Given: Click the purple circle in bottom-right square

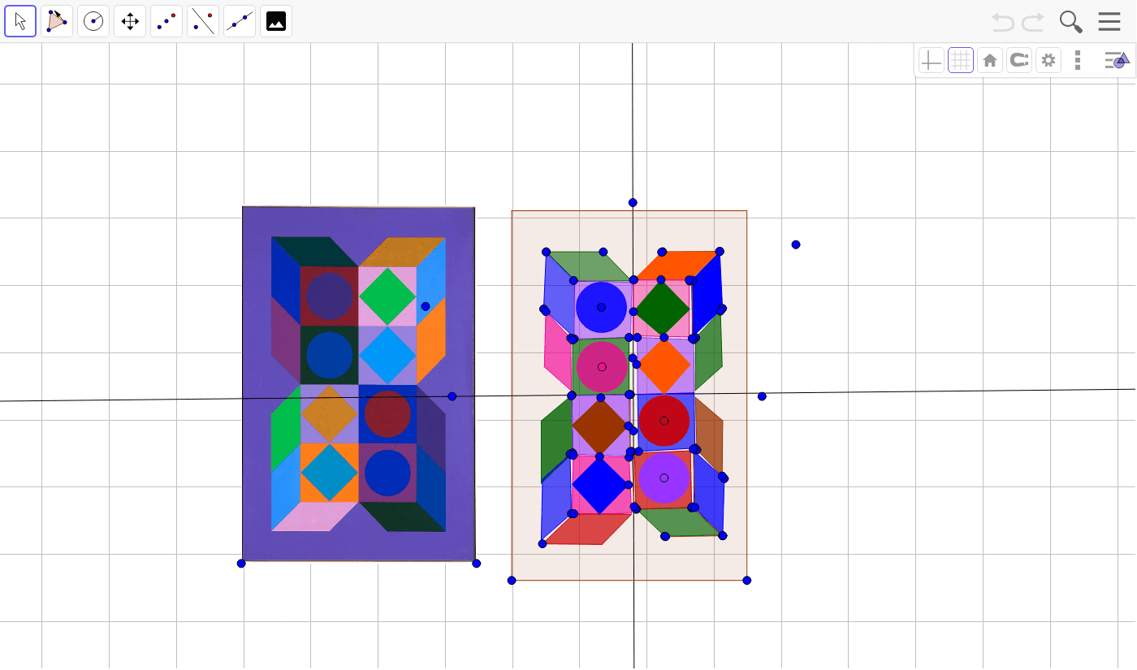Looking at the screenshot, I should [x=664, y=478].
